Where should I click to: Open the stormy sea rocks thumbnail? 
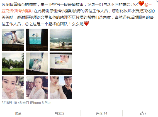pyautogui.click(x=61, y=40)
